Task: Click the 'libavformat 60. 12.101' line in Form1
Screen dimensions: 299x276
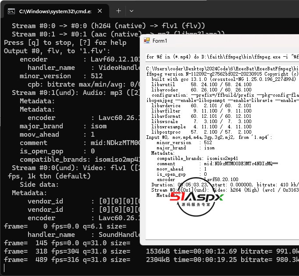Action: click(x=201, y=116)
